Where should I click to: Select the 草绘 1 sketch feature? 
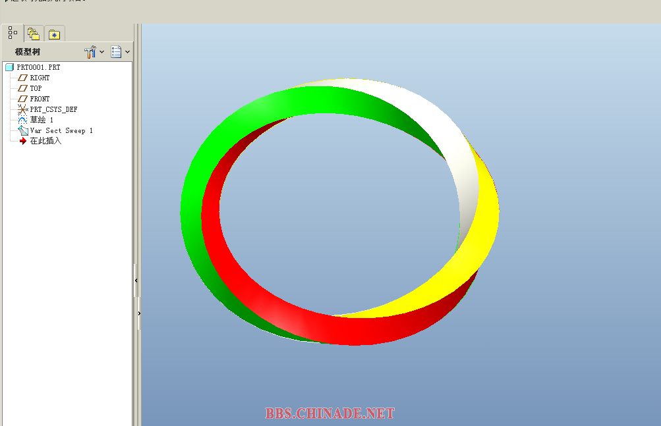(x=42, y=120)
